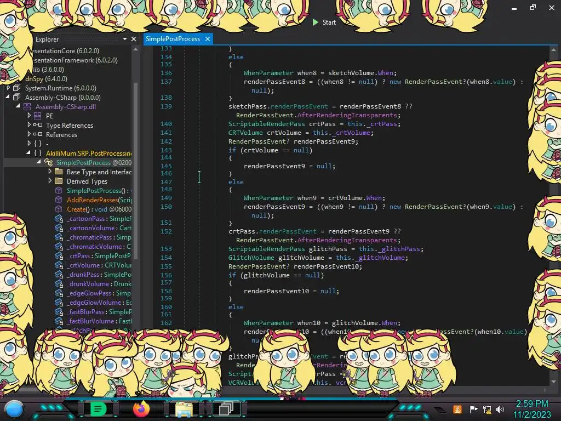This screenshot has height=421, width=561.
Task: Click the _cartoonVolume field icon
Action: pos(59,228)
